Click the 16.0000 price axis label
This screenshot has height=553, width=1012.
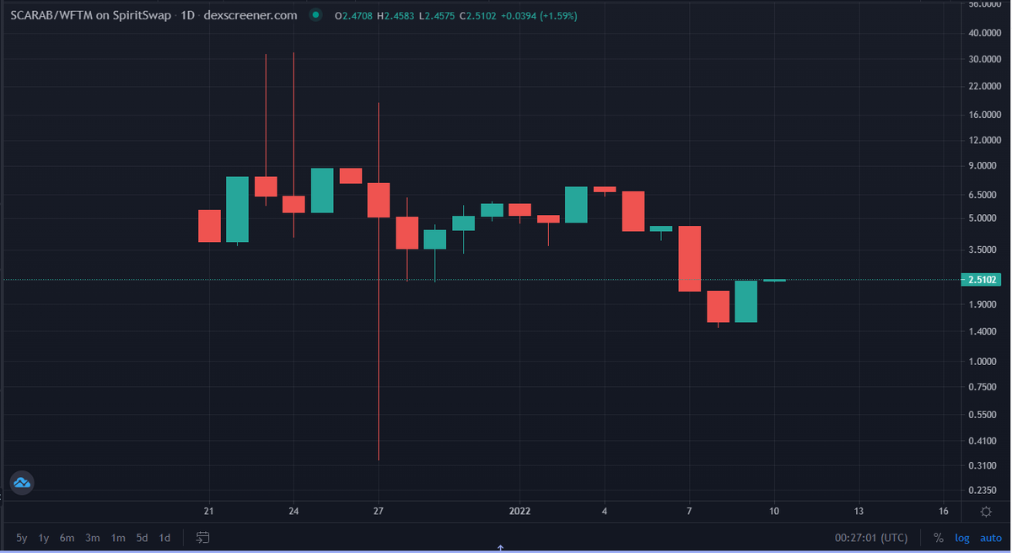pos(984,115)
